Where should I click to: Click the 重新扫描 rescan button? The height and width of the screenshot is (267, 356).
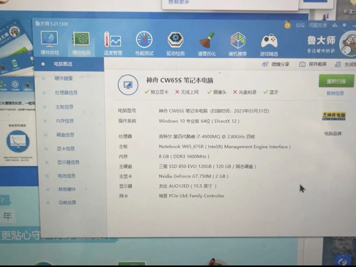336,81
